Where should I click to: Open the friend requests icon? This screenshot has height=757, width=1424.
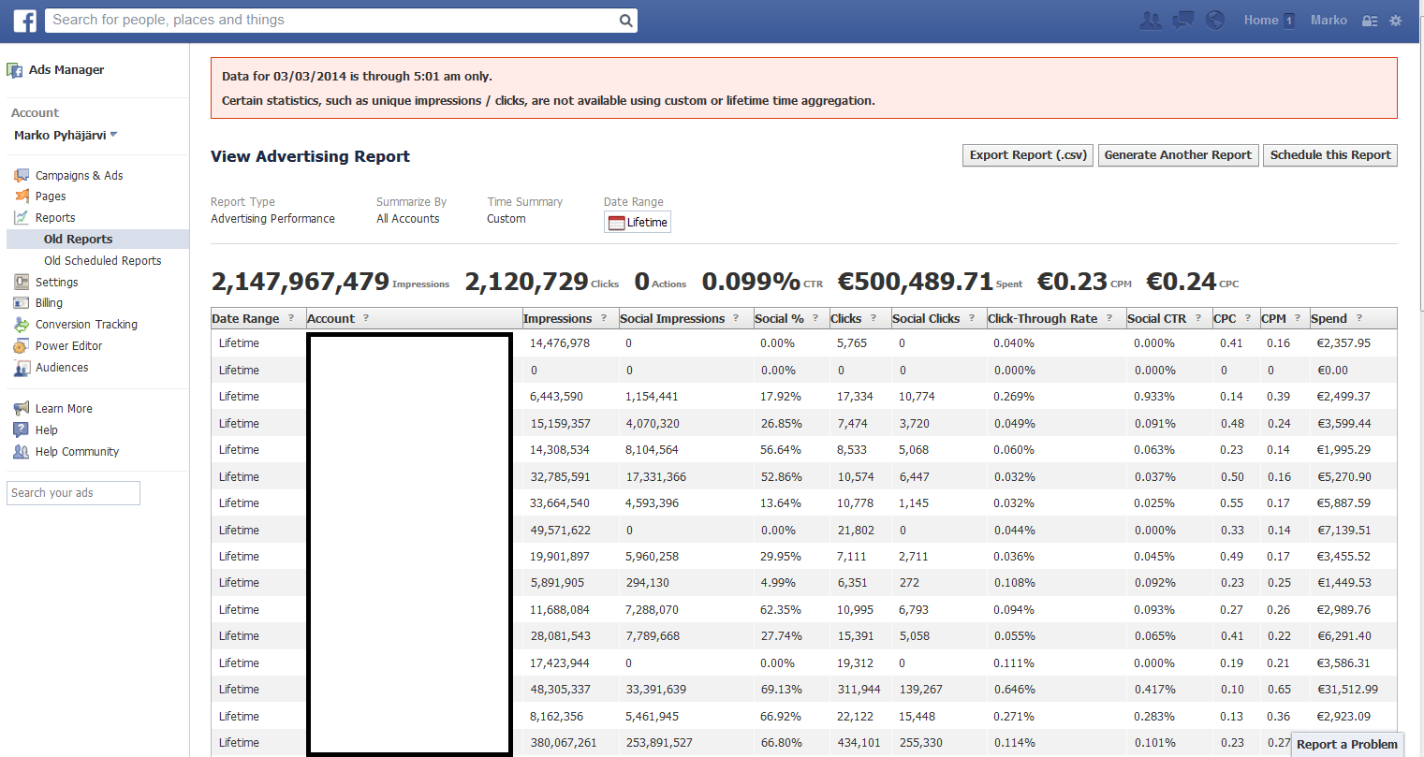pos(1151,21)
